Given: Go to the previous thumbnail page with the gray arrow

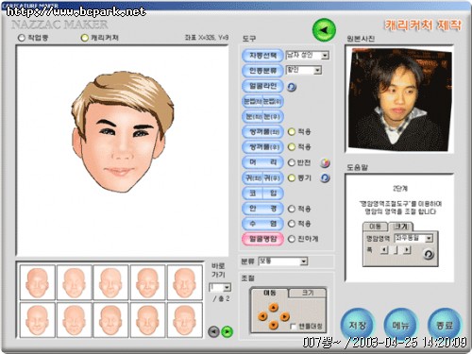Looking at the screenshot, I should coord(213,331).
